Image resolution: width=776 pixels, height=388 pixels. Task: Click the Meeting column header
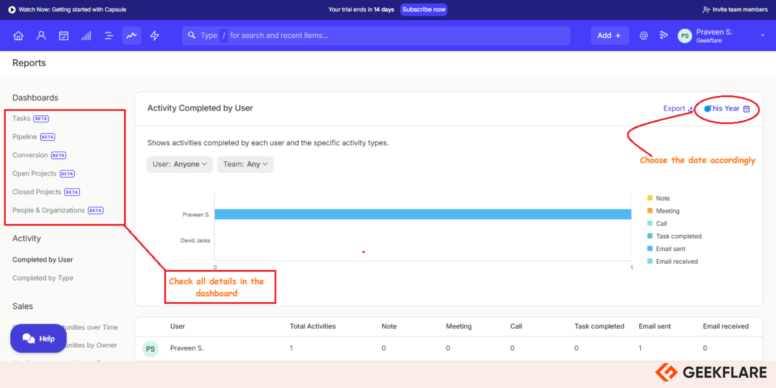(458, 326)
